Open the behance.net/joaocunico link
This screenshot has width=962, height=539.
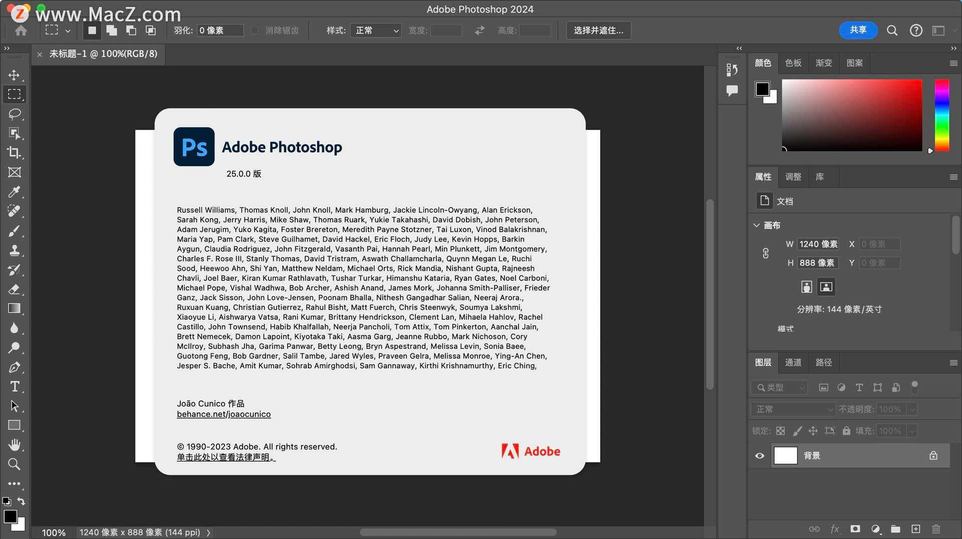point(223,414)
